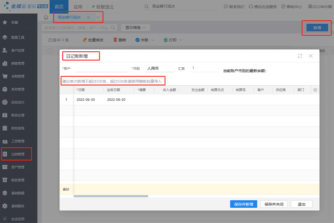Image resolution: width=334 pixels, height=223 pixels.
Task: Click the 结算号 column header
Action: (x=240, y=90)
